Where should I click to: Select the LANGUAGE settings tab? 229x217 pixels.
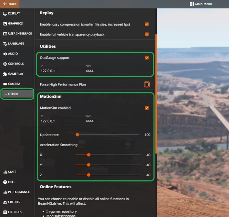pos(17,44)
